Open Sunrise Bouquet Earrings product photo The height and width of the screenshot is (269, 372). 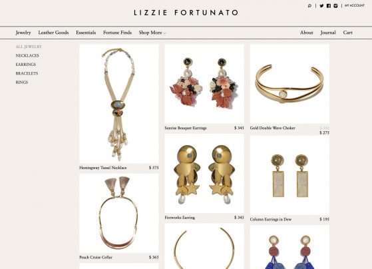pos(204,84)
